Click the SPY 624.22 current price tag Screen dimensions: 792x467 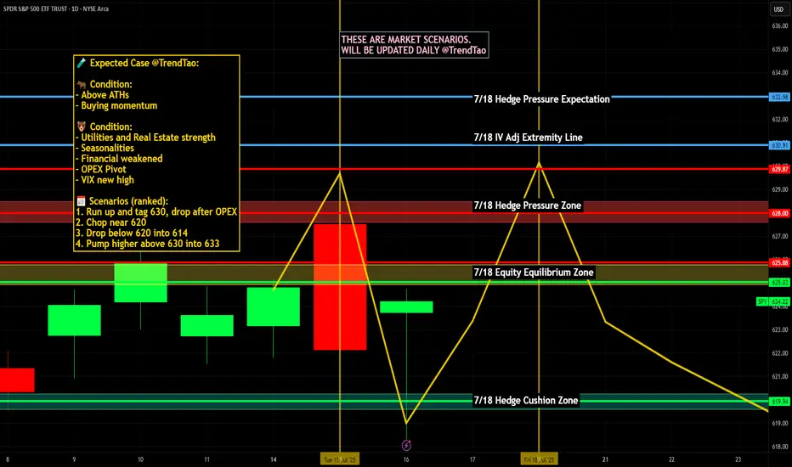point(772,301)
